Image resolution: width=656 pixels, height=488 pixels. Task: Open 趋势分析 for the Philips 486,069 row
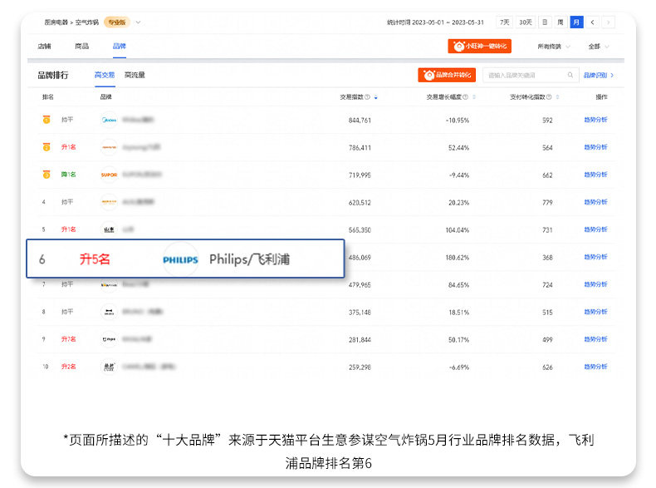[x=595, y=257]
